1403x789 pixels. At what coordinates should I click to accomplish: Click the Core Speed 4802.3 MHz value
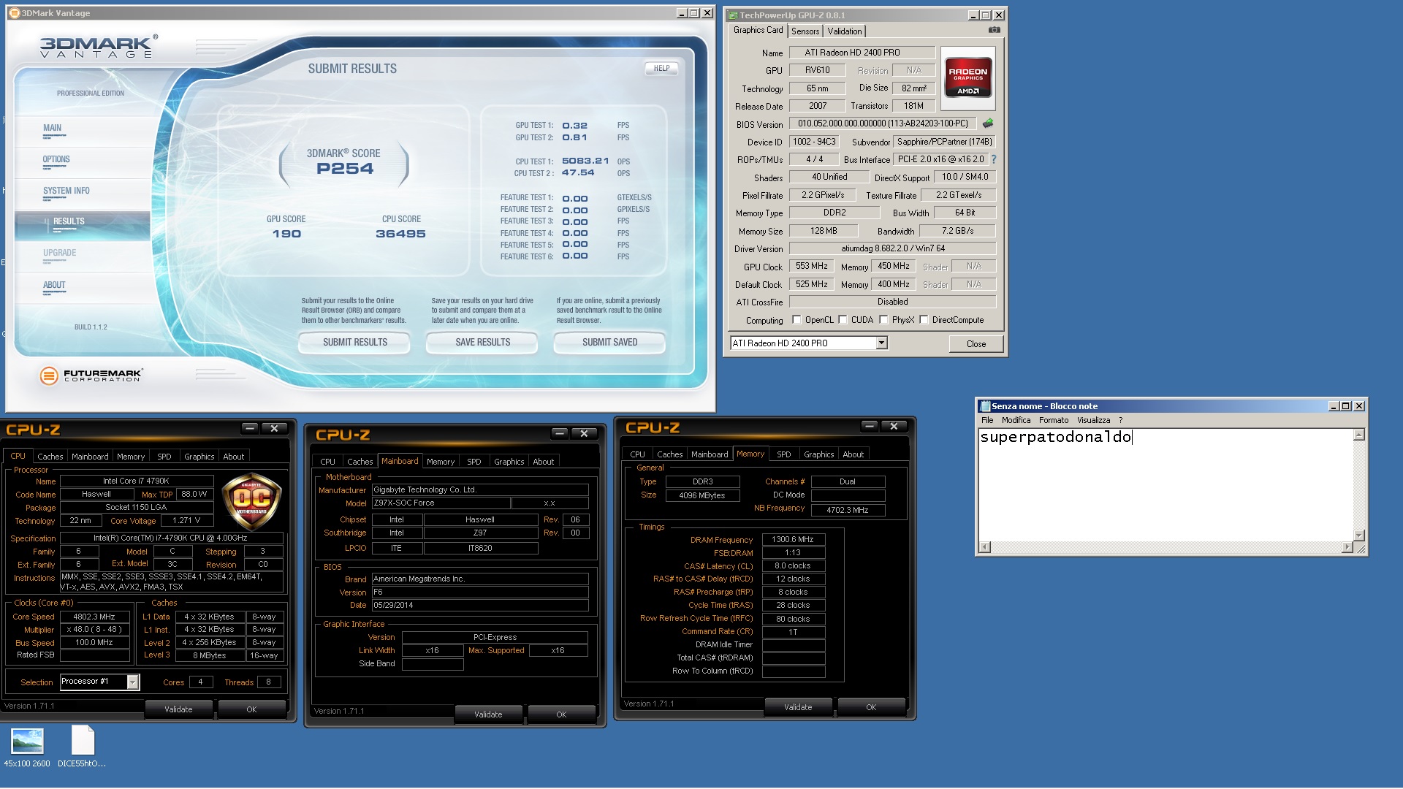(94, 617)
